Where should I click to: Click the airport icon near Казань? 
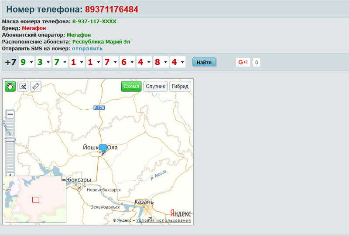tap(151, 218)
